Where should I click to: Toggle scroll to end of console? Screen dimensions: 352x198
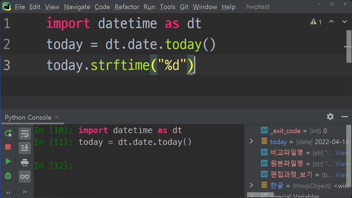[x=25, y=148]
